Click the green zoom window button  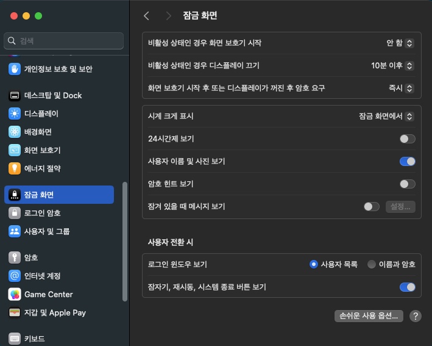38,16
